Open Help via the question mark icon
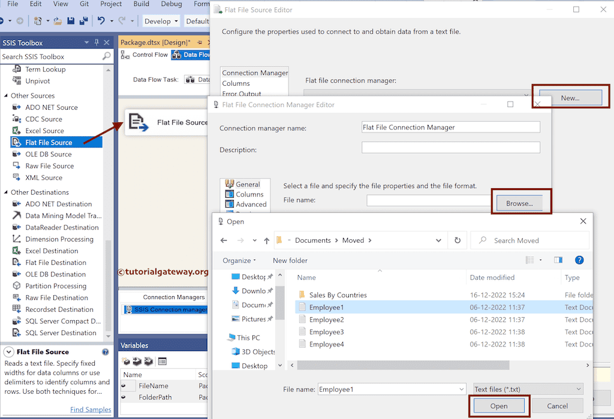Image resolution: width=614 pixels, height=419 pixels. [579, 260]
